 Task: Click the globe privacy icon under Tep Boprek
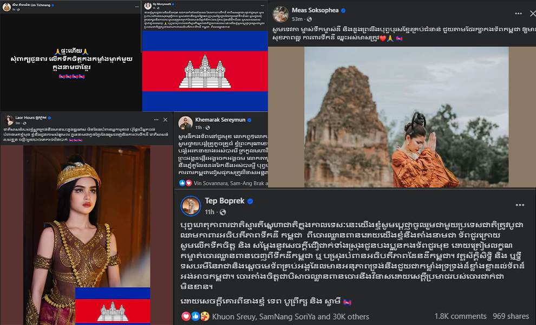223,212
